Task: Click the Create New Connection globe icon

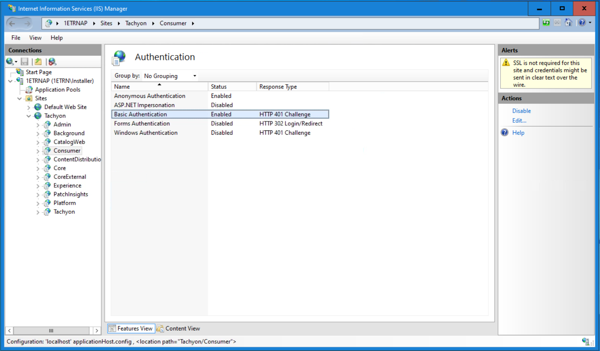Action: [x=10, y=62]
